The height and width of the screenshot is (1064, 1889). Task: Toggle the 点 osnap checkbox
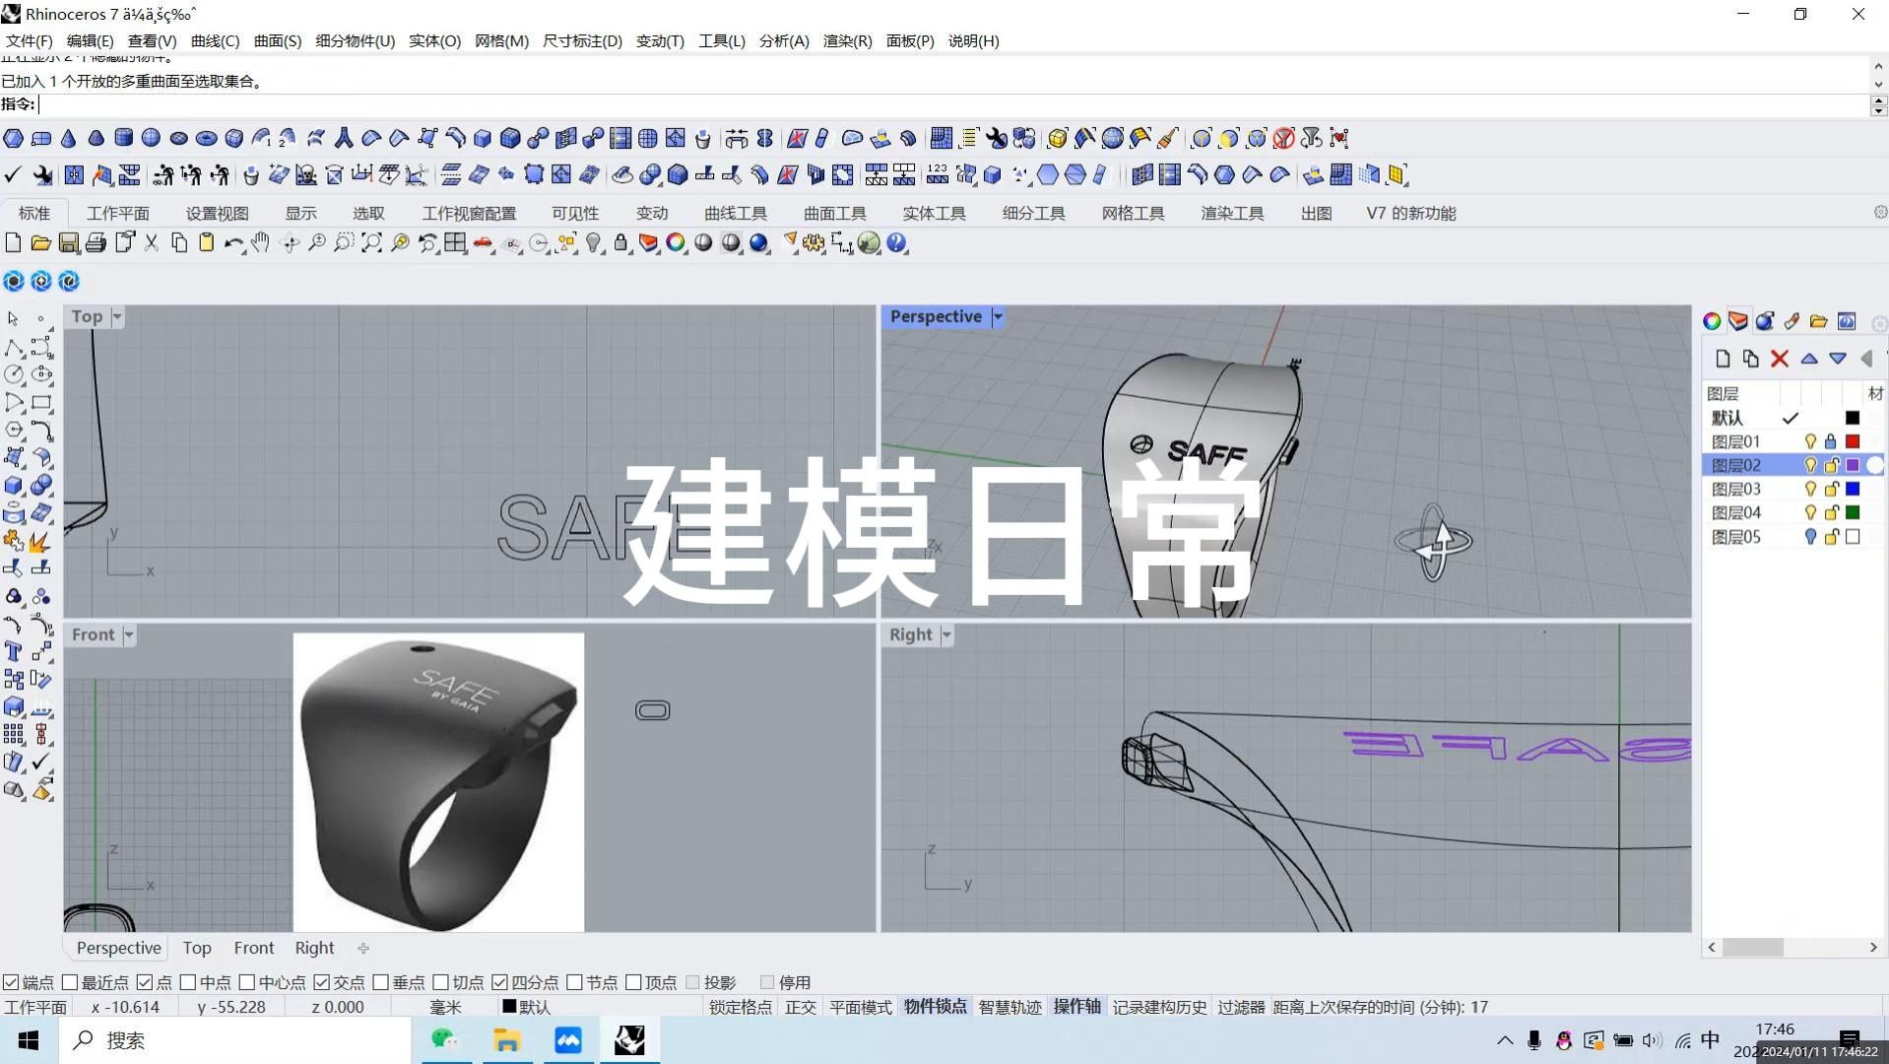(145, 982)
